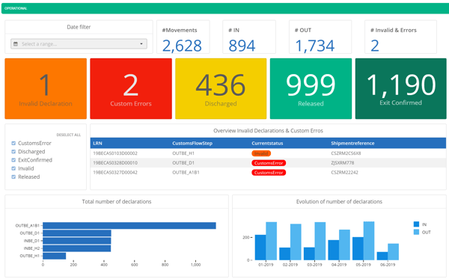Image resolution: width=449 pixels, height=279 pixels.
Task: Click the DESELECT ALL link
Action: tap(68, 135)
